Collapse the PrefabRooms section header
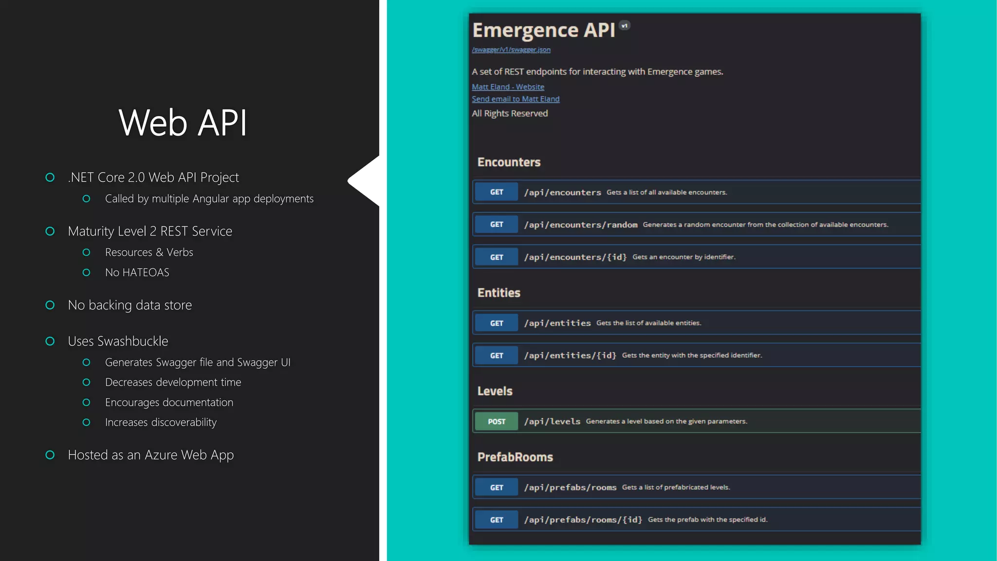Image resolution: width=997 pixels, height=561 pixels. click(515, 457)
